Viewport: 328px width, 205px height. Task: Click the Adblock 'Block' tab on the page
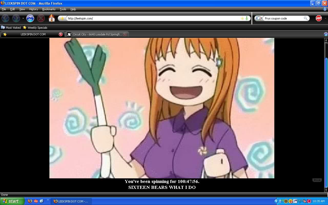click(x=317, y=180)
